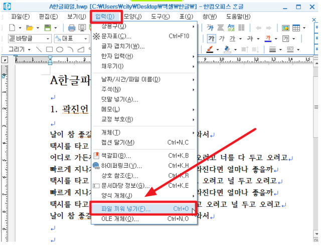Click the vertical scrollbar down arrow
The image size is (321, 248).
tap(316, 233)
